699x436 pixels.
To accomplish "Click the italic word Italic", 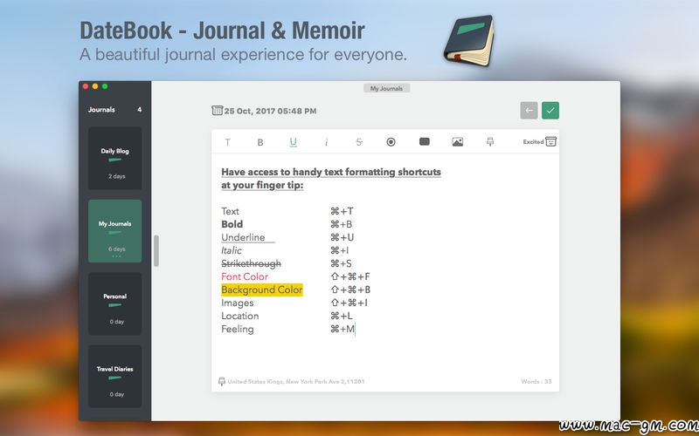I will [232, 250].
